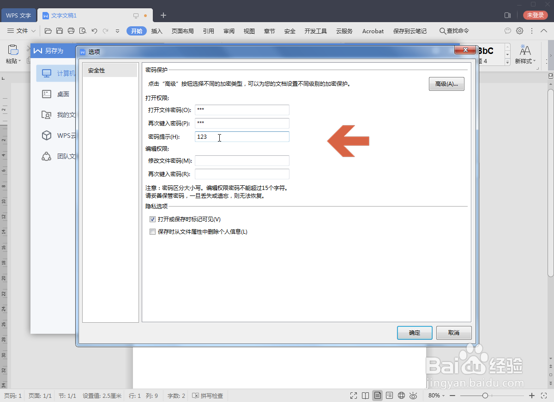Switch to full screen mode in status bar
The image size is (554, 402).
pos(353,395)
